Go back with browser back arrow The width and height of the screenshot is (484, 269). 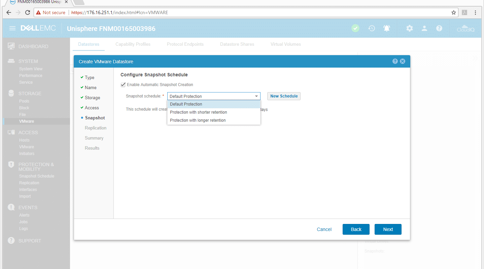point(9,12)
